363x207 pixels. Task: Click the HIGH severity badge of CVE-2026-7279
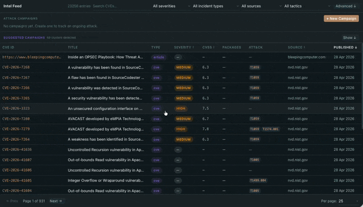click(x=181, y=129)
